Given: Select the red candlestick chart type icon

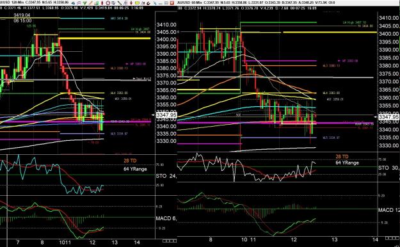Looking at the screenshot, I should coord(102,3).
